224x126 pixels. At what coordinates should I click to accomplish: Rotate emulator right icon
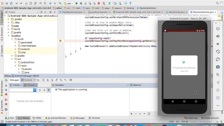pos(218,59)
